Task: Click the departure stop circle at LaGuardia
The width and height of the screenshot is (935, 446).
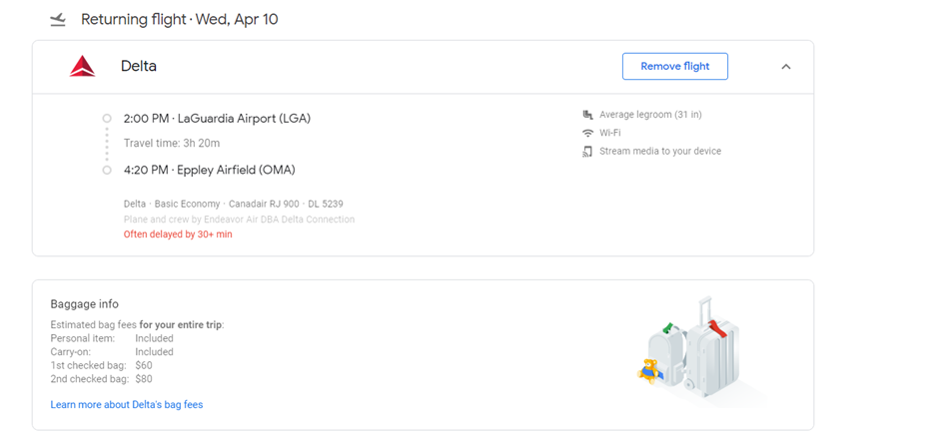Action: pos(107,119)
